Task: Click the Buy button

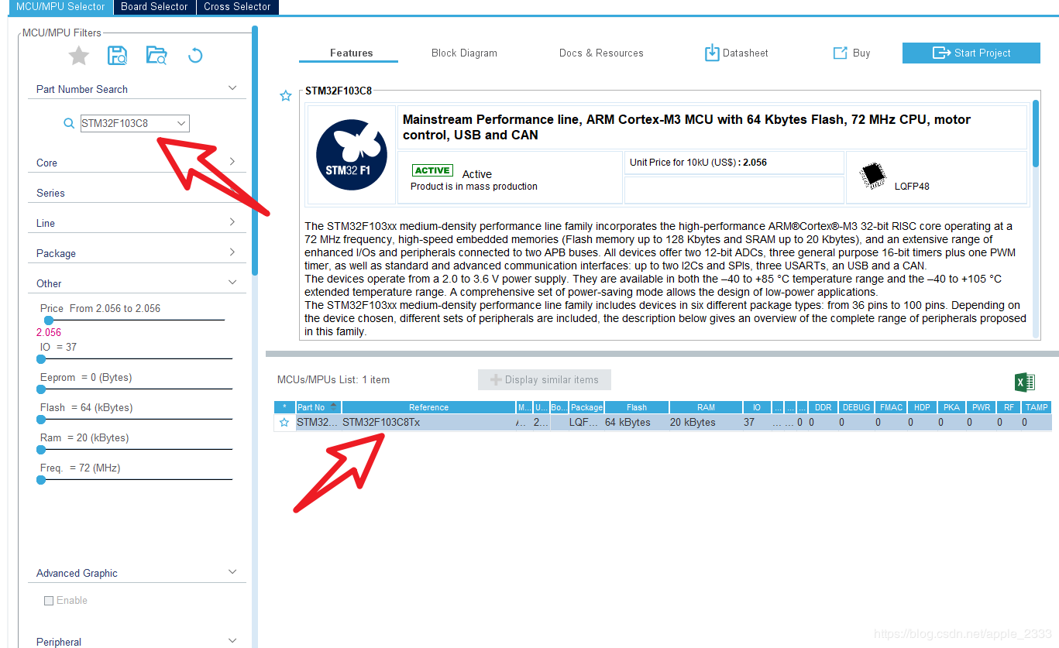Action: pyautogui.click(x=851, y=53)
